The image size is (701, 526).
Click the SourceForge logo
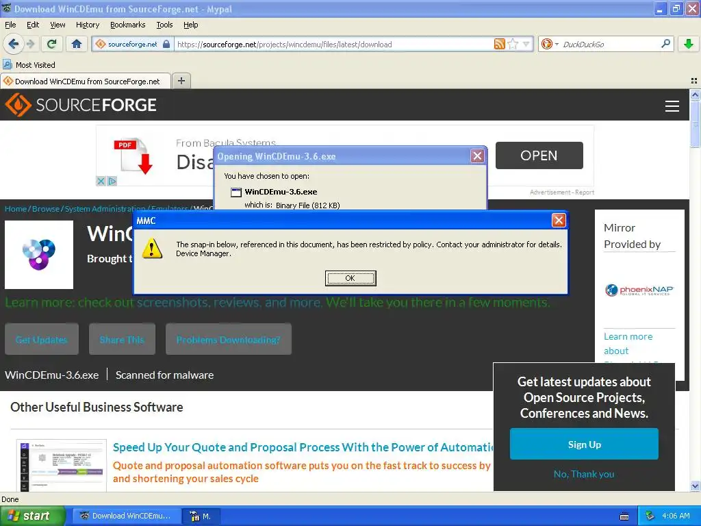(81, 105)
